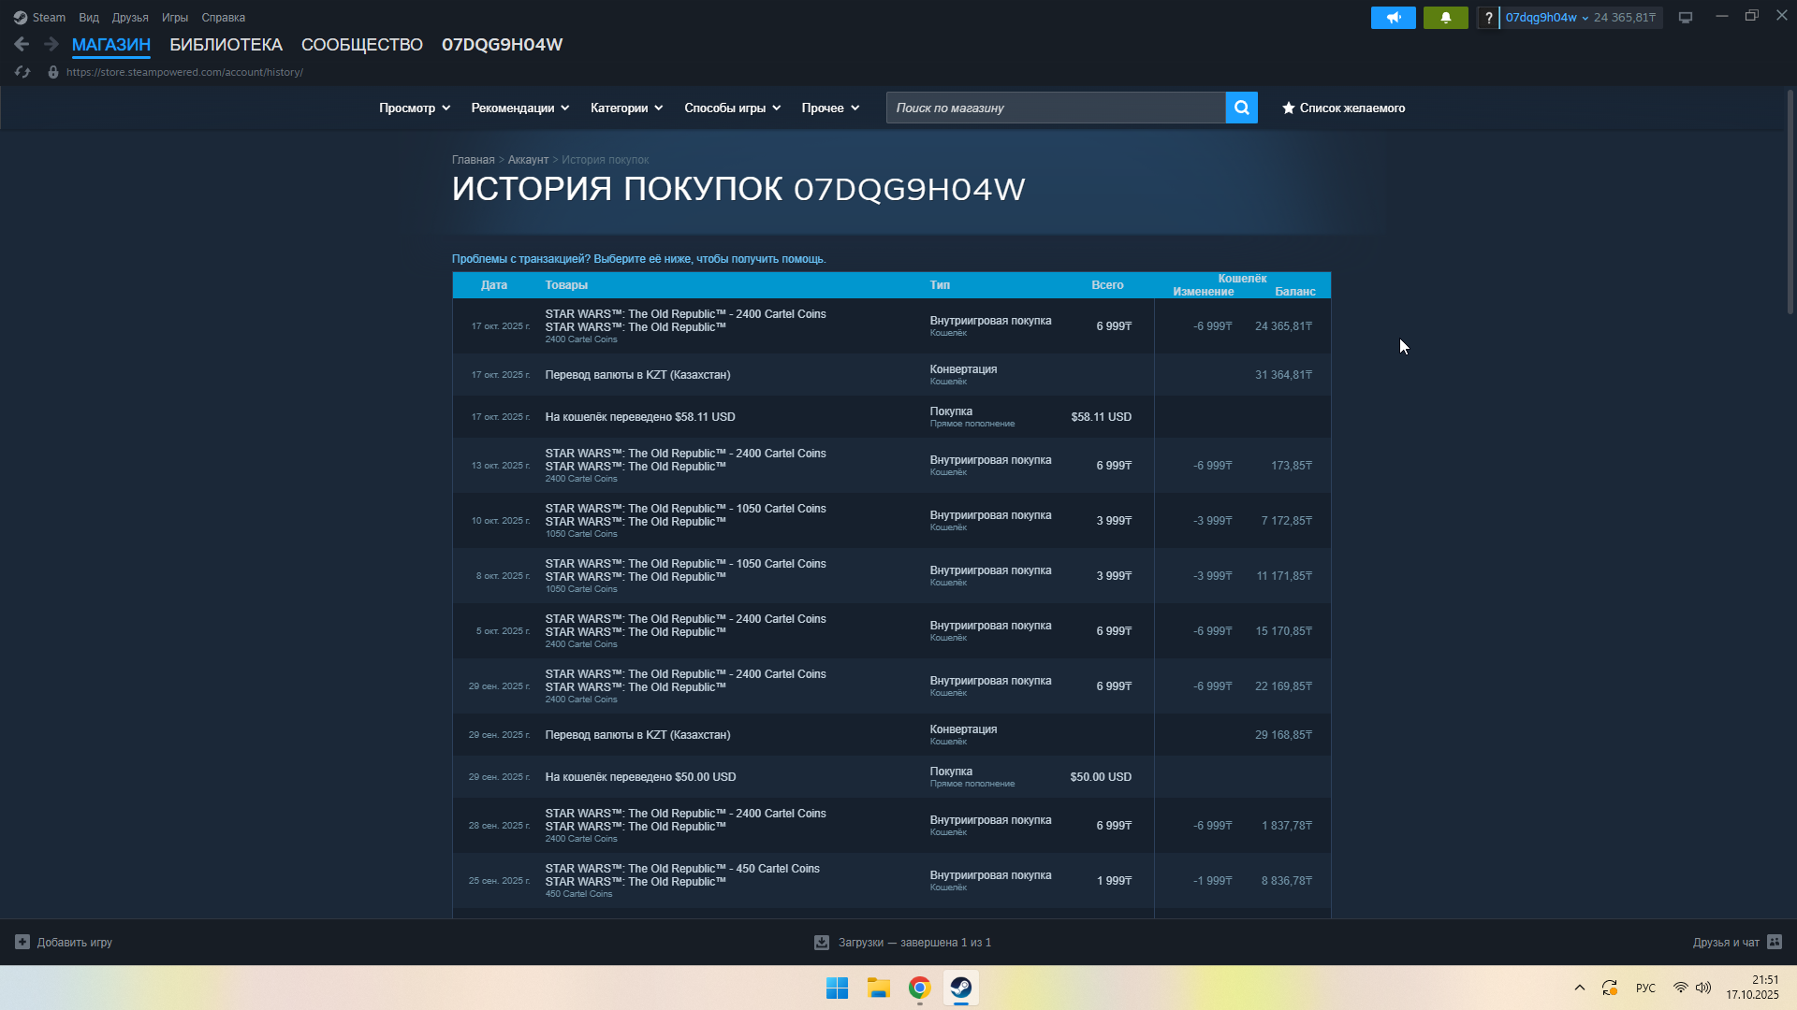Viewport: 1797px width, 1010px height.
Task: Open Chrome from the Windows taskbar
Action: (x=919, y=988)
